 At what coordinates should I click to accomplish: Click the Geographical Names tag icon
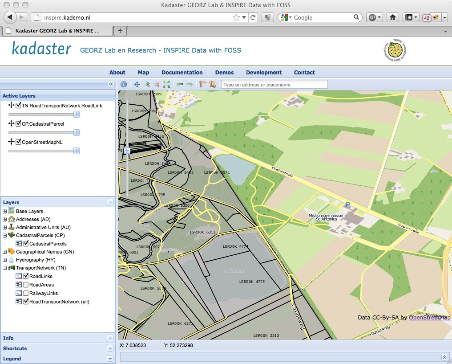coord(12,251)
